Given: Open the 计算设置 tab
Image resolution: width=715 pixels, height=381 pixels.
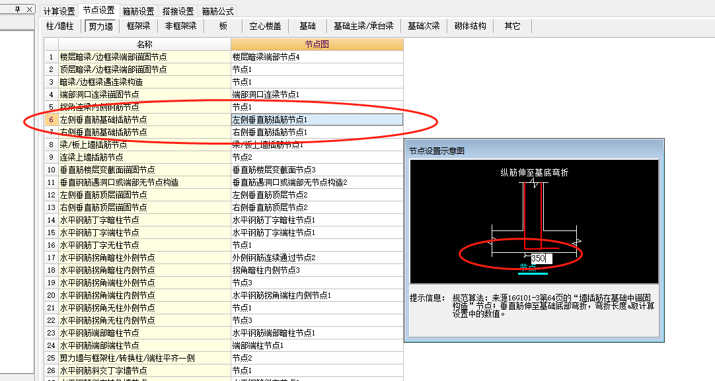Looking at the screenshot, I should (x=59, y=11).
